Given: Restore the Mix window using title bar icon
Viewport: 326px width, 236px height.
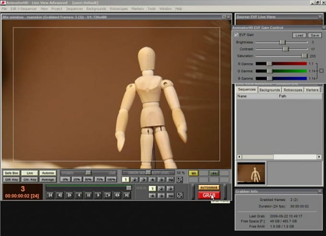Looking at the screenshot, I should [x=224, y=17].
